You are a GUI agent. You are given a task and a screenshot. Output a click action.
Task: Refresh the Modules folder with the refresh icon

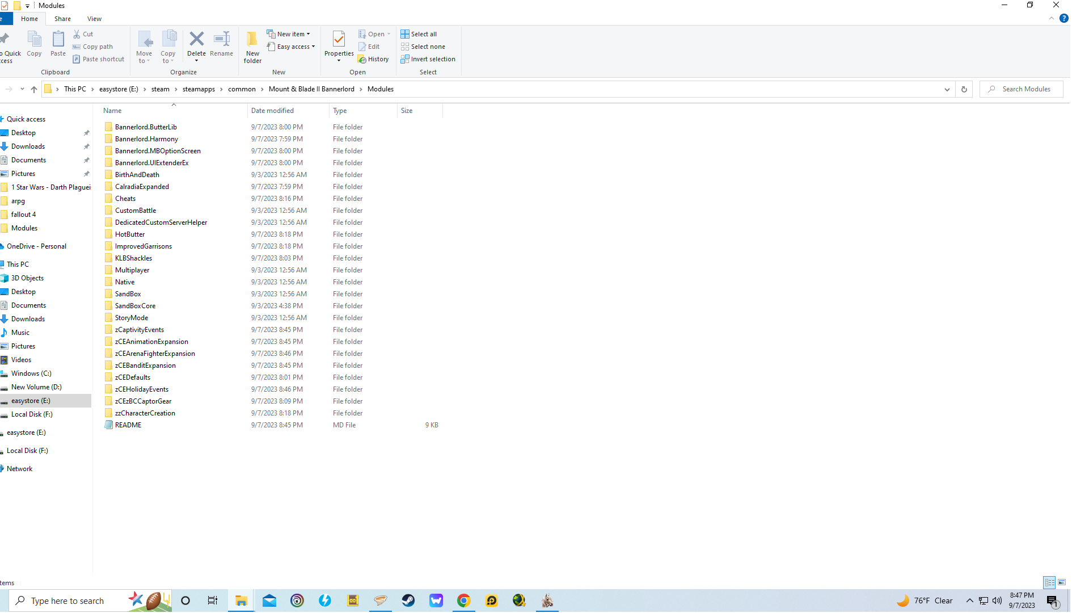[964, 89]
